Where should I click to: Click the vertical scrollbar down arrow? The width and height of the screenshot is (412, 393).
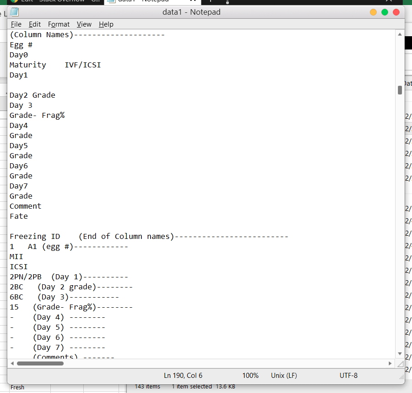pyautogui.click(x=400, y=354)
